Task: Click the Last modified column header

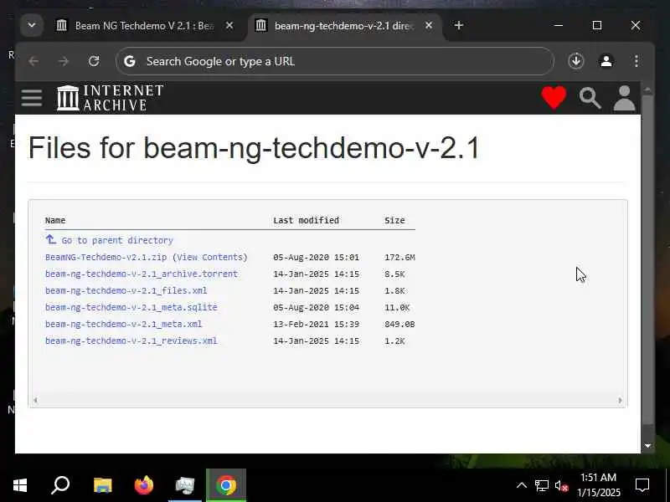Action: tap(306, 220)
